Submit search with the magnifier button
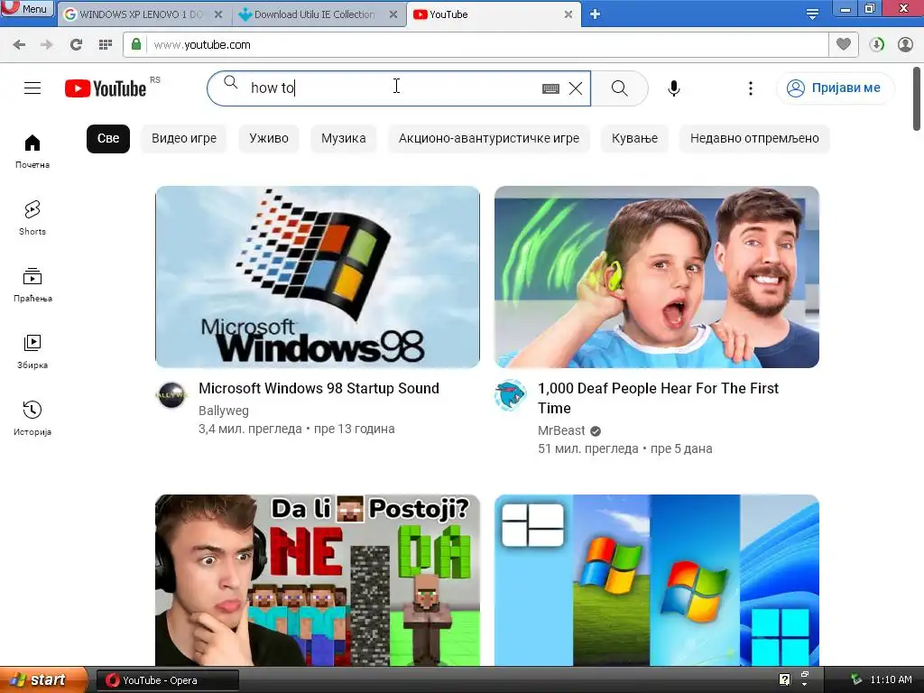Screen dimensions: 924x693 (619, 88)
